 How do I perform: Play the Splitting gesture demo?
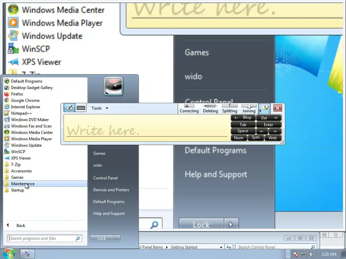[x=229, y=109]
